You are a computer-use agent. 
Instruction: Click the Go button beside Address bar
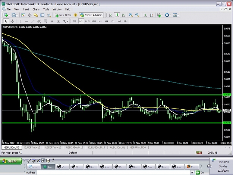click(200, 172)
